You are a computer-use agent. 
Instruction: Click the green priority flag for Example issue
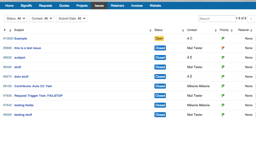coord(223,38)
